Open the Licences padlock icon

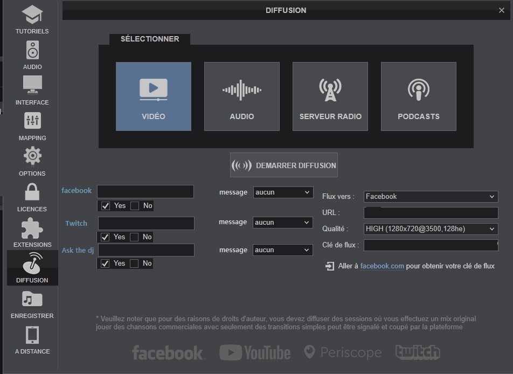coord(32,192)
